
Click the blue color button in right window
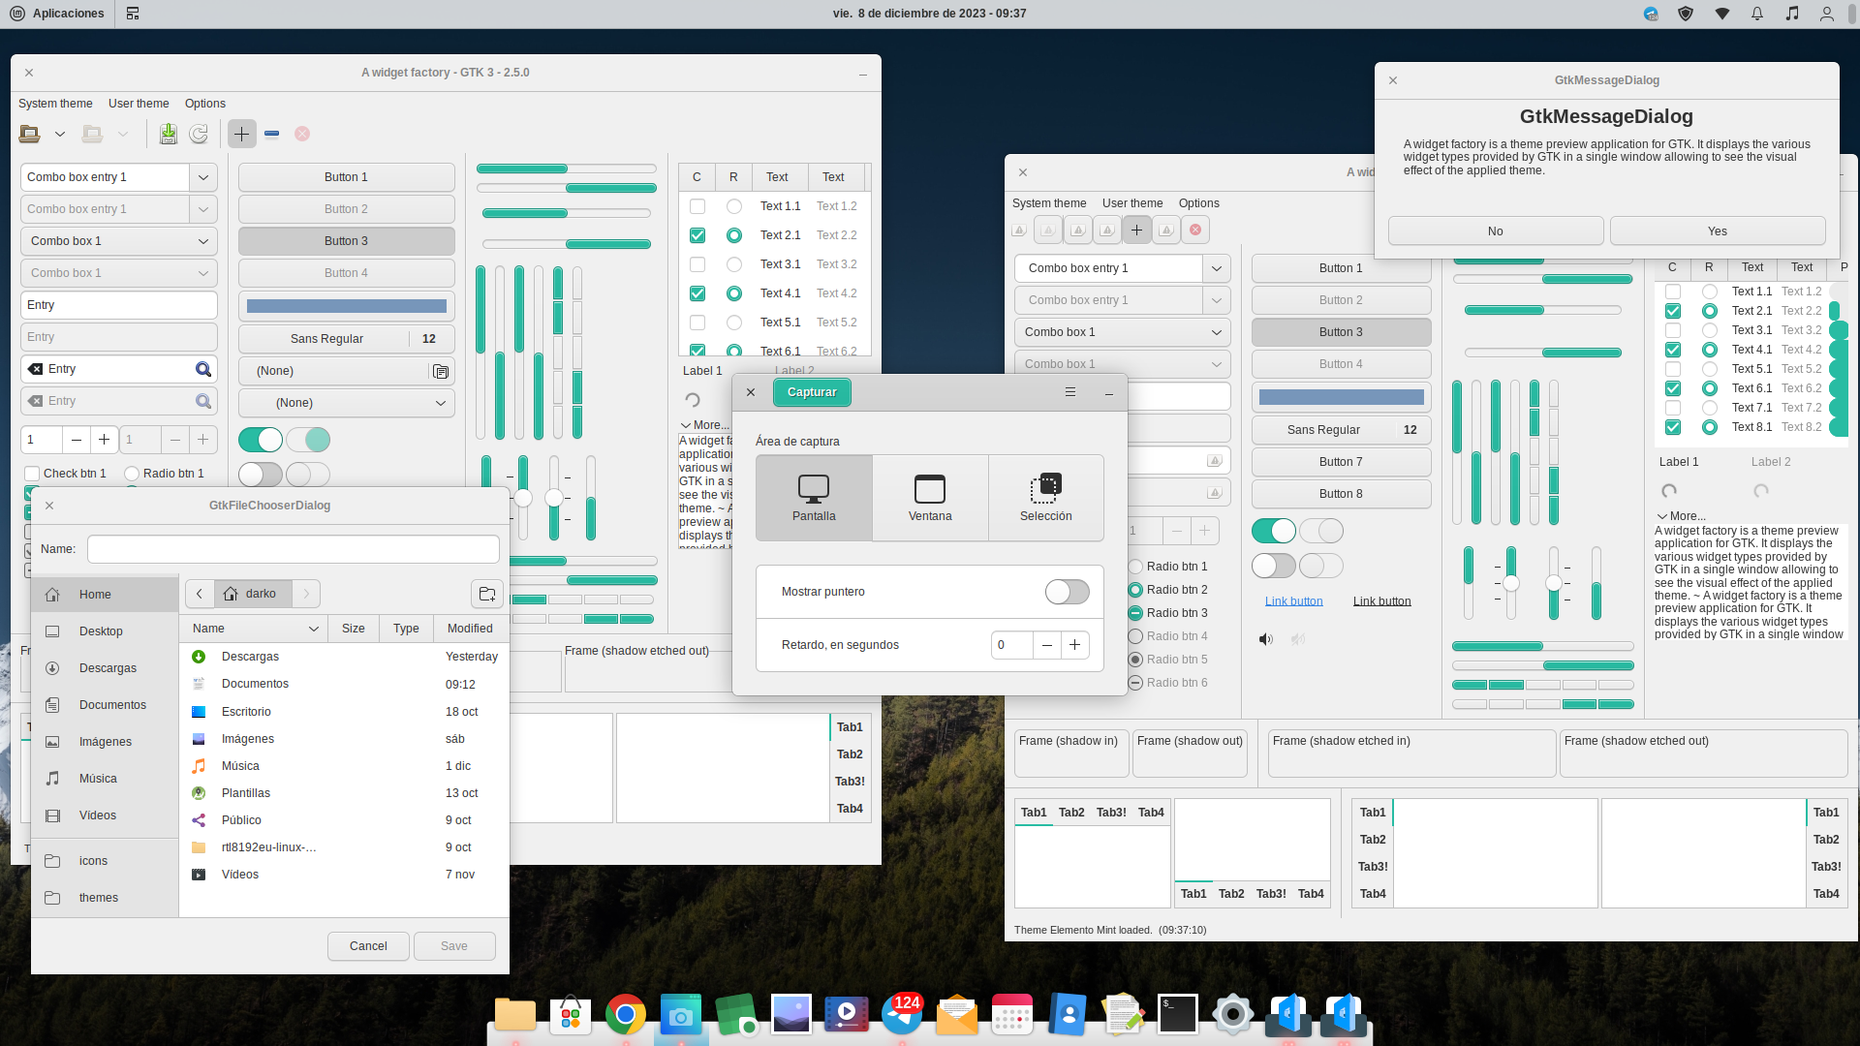[x=1341, y=397]
